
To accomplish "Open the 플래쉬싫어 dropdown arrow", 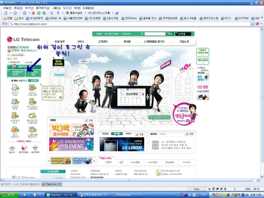I will coord(85,13).
